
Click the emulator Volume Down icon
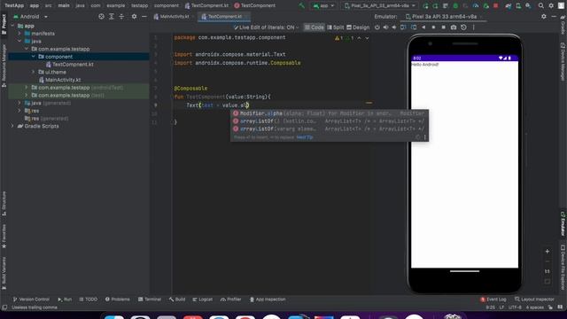393,27
